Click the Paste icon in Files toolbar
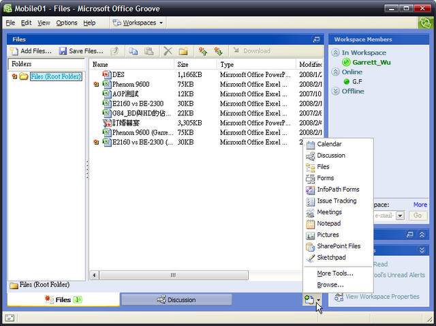This screenshot has height=326, width=436. pos(149,51)
